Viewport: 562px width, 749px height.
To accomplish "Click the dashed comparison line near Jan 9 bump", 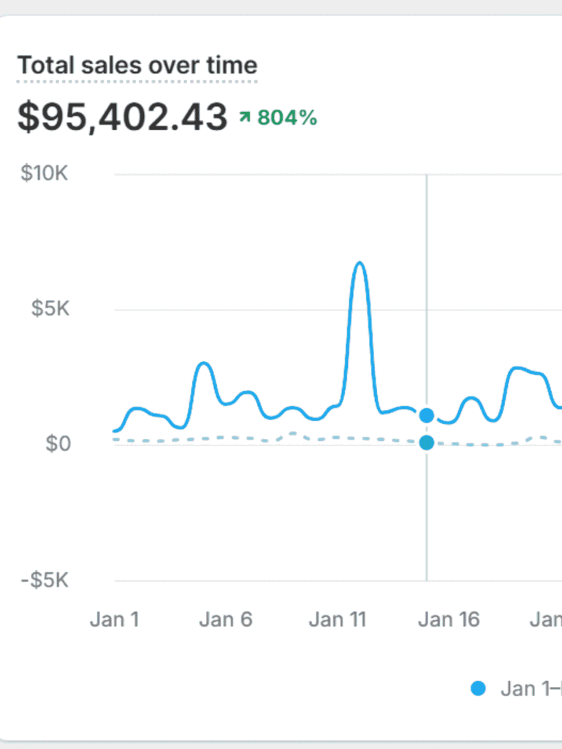I will pyautogui.click(x=292, y=433).
